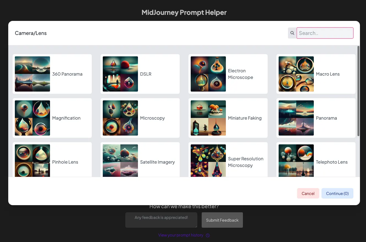This screenshot has width=366, height=242.
Task: Select the 360 Panorama option
Action: coord(52,74)
